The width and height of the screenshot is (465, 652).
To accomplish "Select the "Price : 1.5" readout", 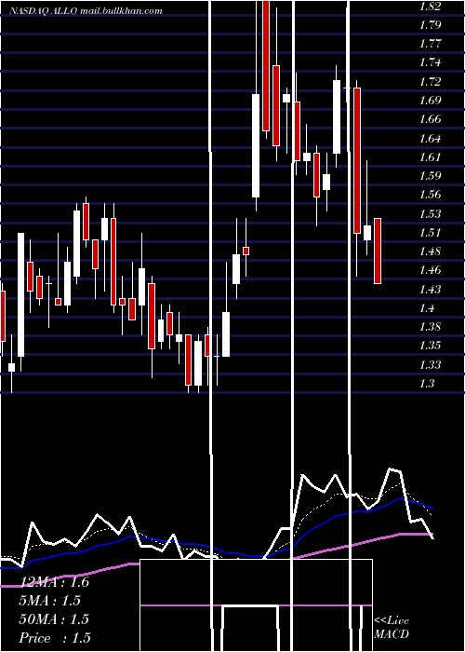I will tap(55, 638).
